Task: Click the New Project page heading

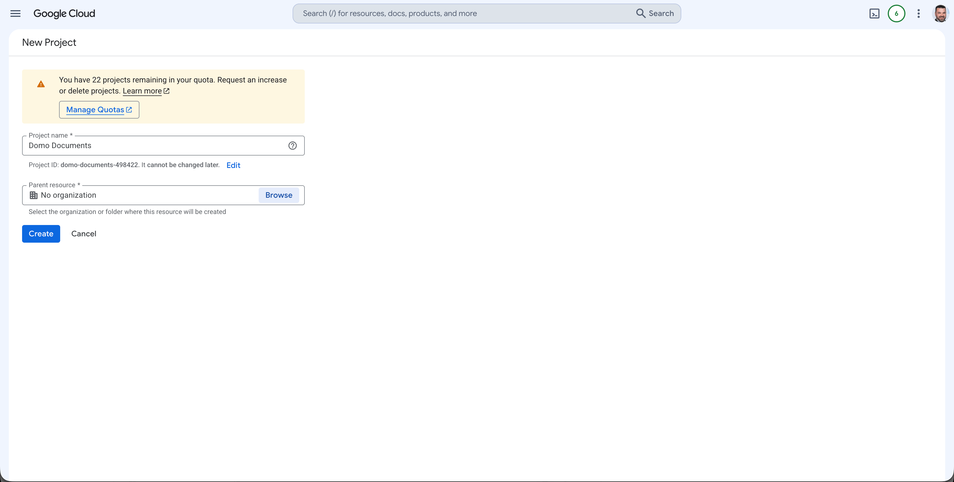Action: coord(49,42)
